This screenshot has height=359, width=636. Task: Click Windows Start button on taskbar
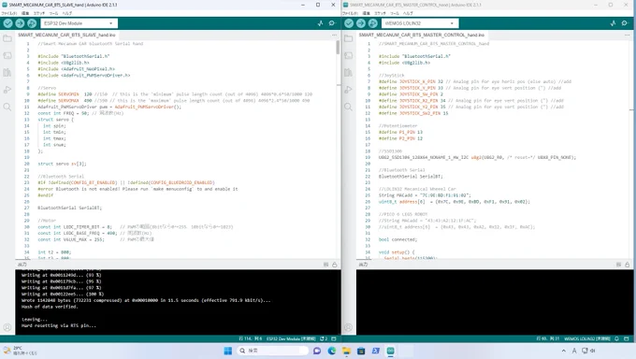(228, 351)
